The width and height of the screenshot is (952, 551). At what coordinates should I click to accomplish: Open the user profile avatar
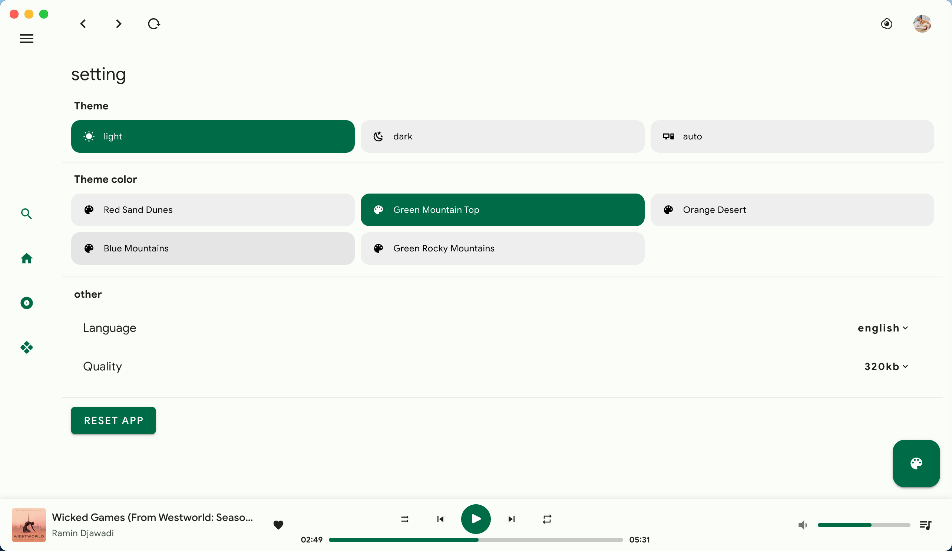[922, 24]
